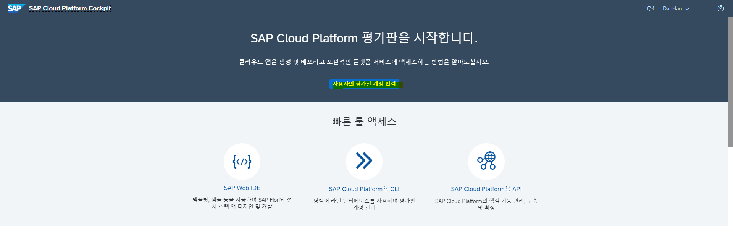Viewport: 733px width, 235px height.
Task: Open the help question mark icon
Action: click(x=721, y=8)
